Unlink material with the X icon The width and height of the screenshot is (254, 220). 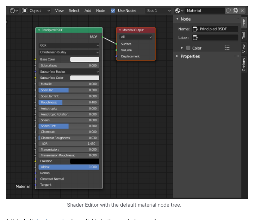(x=242, y=11)
